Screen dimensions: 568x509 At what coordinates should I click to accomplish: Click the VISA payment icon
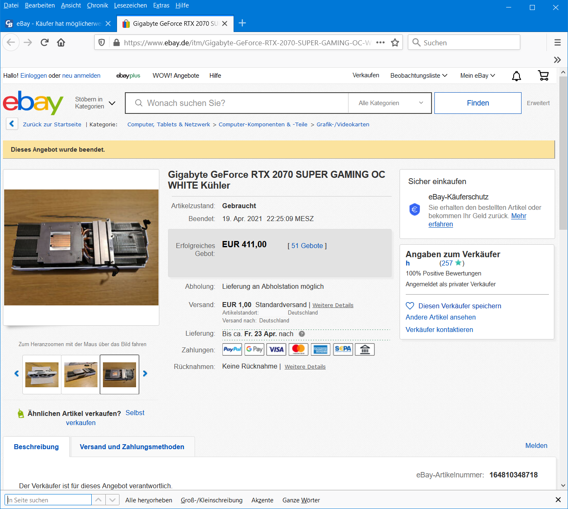click(x=276, y=349)
